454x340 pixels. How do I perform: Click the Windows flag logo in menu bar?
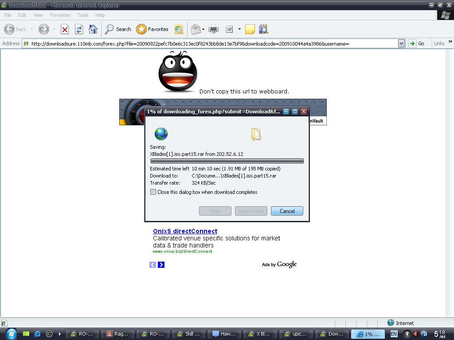[x=445, y=15]
